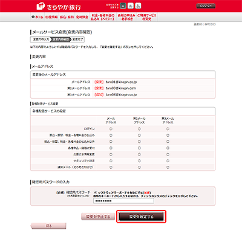242x236 pixels.
Task: Open the 口座情報 menu
Action: (x=51, y=17)
